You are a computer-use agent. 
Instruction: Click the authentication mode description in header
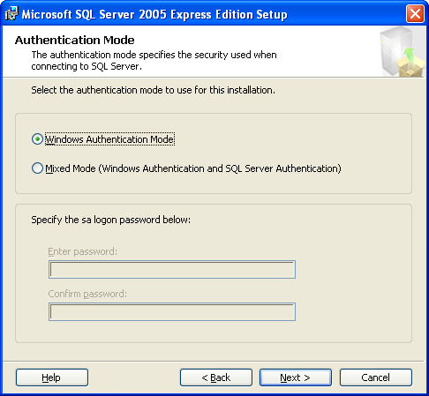coord(154,61)
